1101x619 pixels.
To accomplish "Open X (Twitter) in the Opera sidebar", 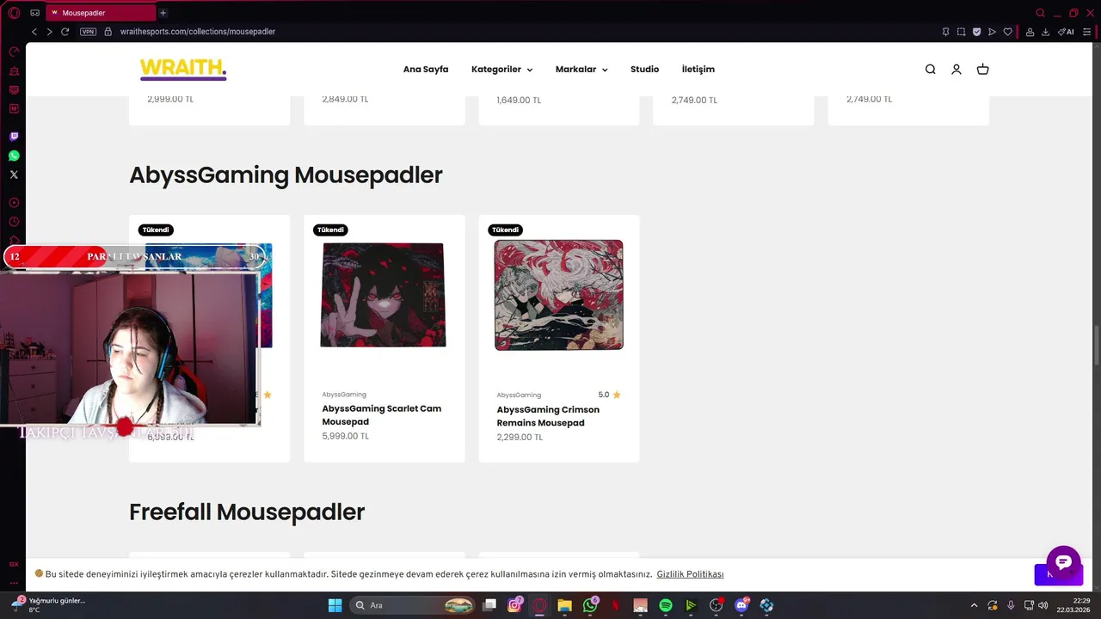I will coord(14,175).
